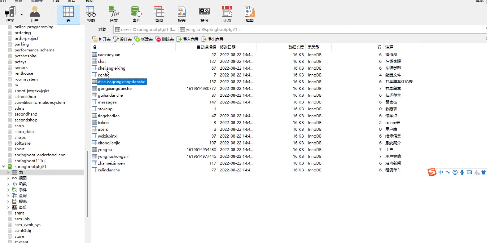Select the yonghu table icon

pos(95,149)
